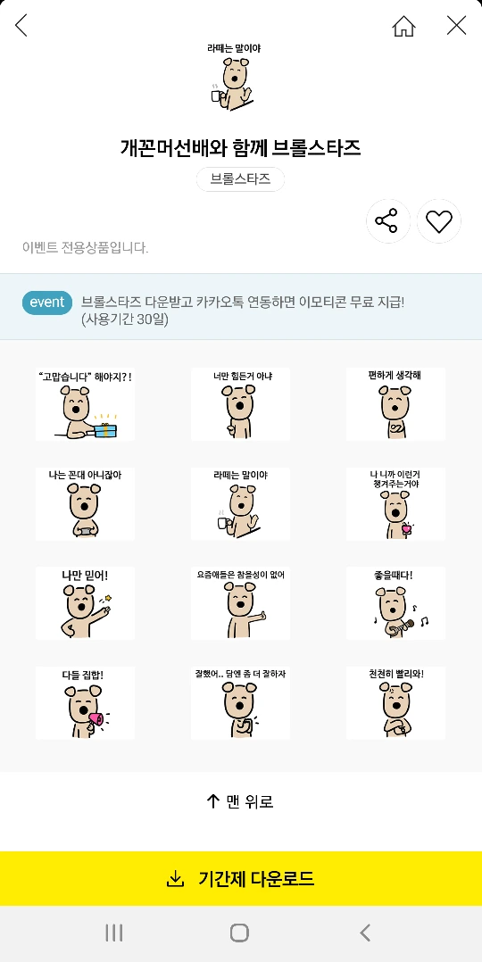
Task: Preview the "고맙습니다" 해야지 gift emoticon
Action: pos(85,404)
